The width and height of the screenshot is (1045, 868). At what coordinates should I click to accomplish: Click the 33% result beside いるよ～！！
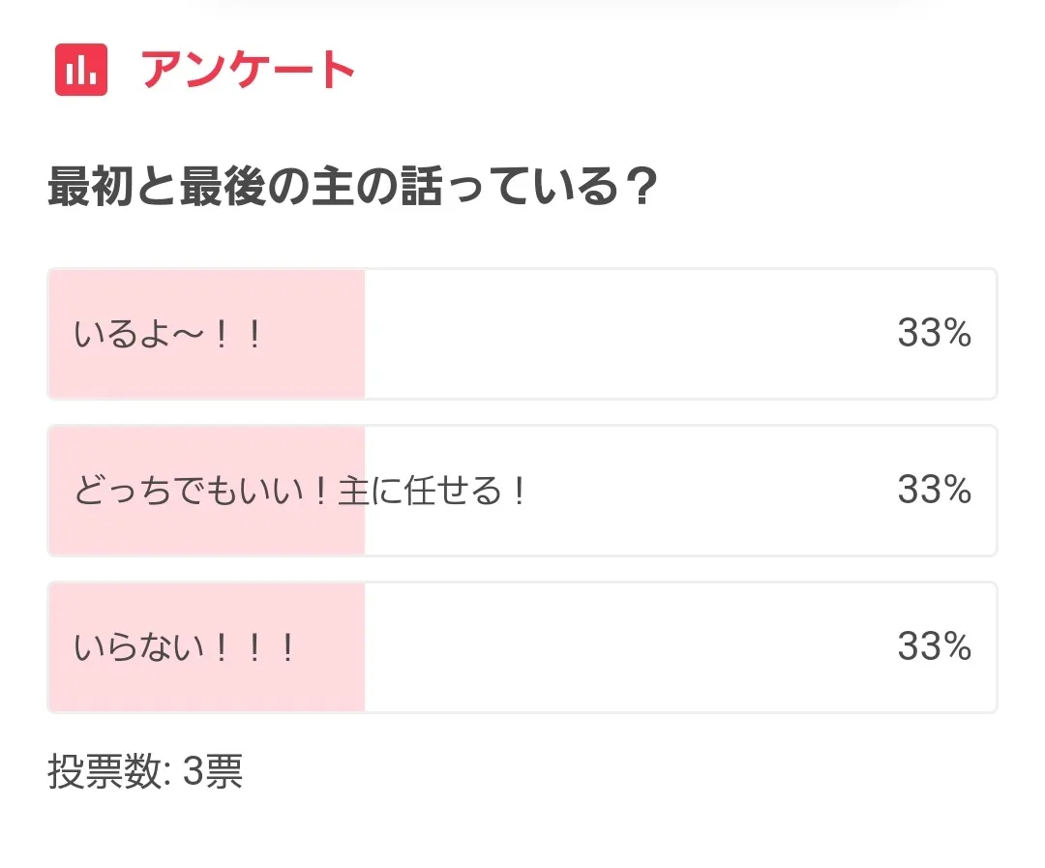(x=934, y=334)
